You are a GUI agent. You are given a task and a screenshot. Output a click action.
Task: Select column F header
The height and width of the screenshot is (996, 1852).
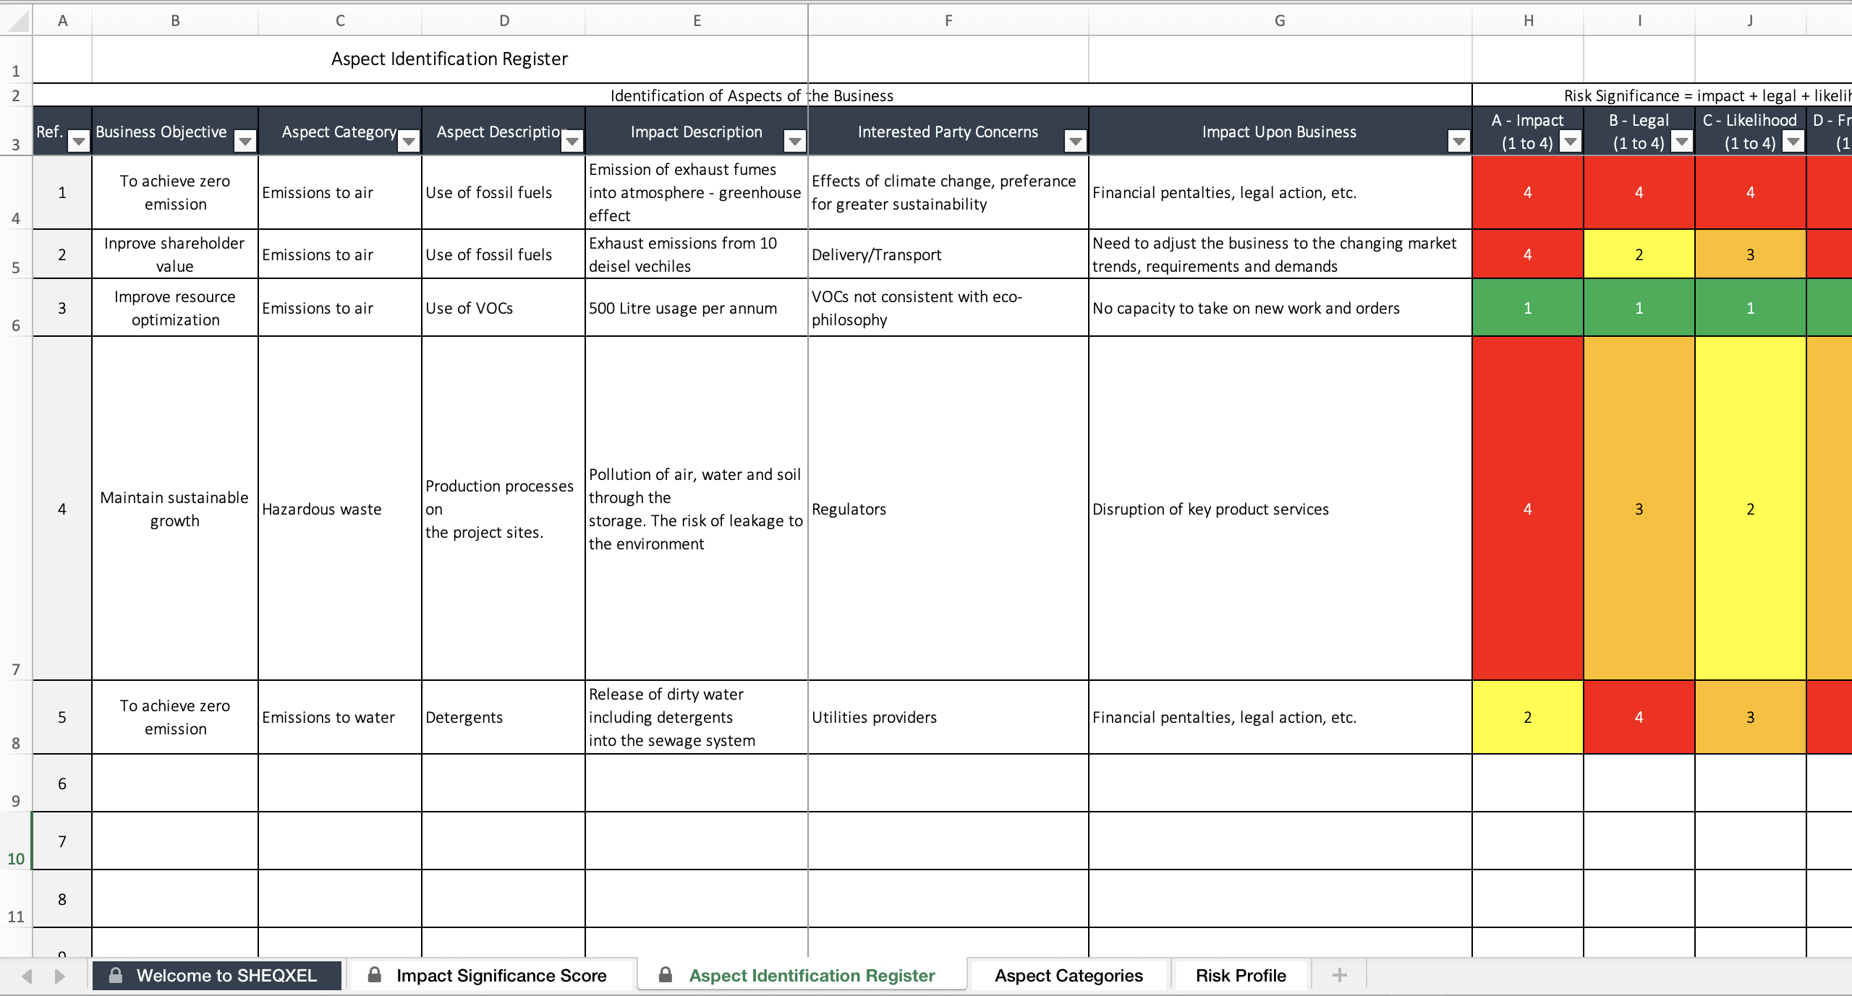pos(948,20)
